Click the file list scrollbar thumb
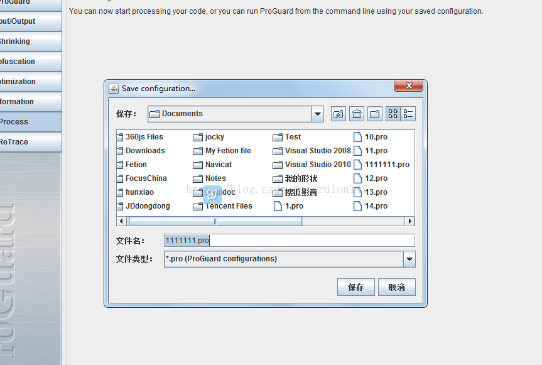 tap(215, 221)
